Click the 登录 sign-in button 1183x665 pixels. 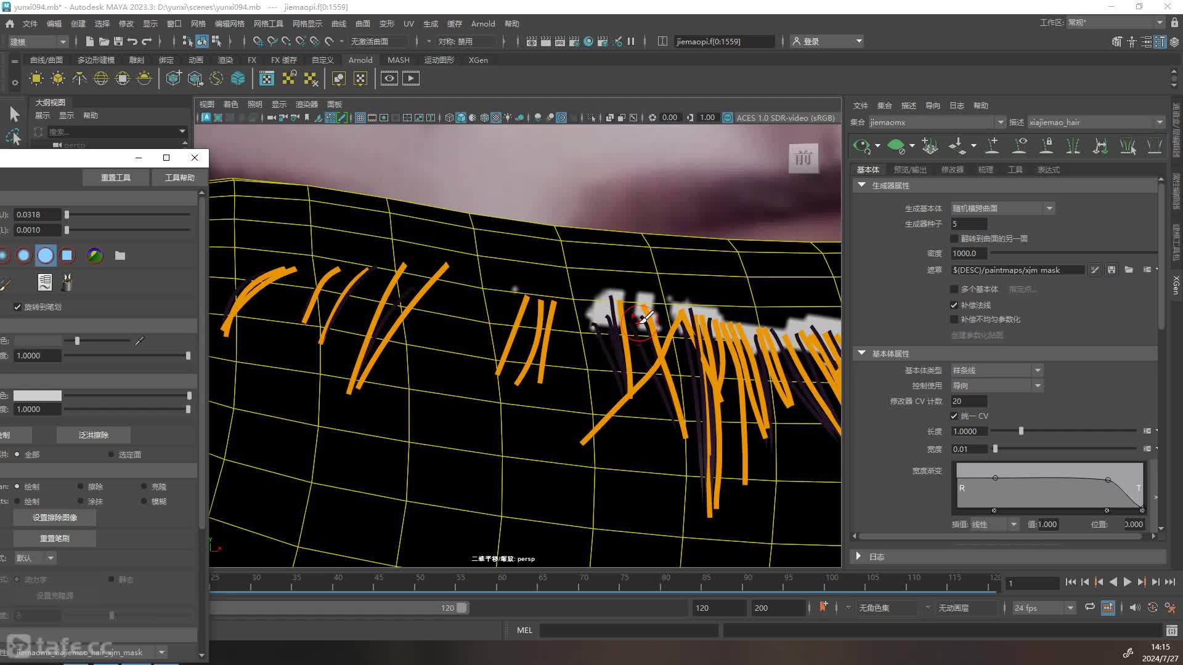tap(826, 41)
